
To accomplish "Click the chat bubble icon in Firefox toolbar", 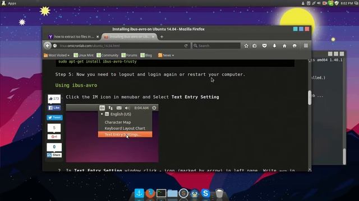I will coord(294,46).
